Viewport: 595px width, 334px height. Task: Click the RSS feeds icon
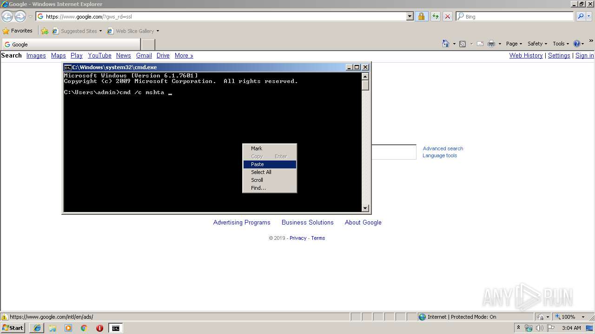tap(463, 44)
